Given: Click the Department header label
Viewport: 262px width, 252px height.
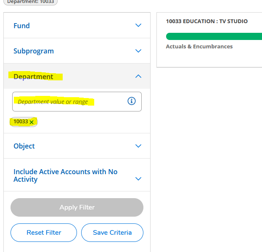Looking at the screenshot, I should click(x=34, y=77).
